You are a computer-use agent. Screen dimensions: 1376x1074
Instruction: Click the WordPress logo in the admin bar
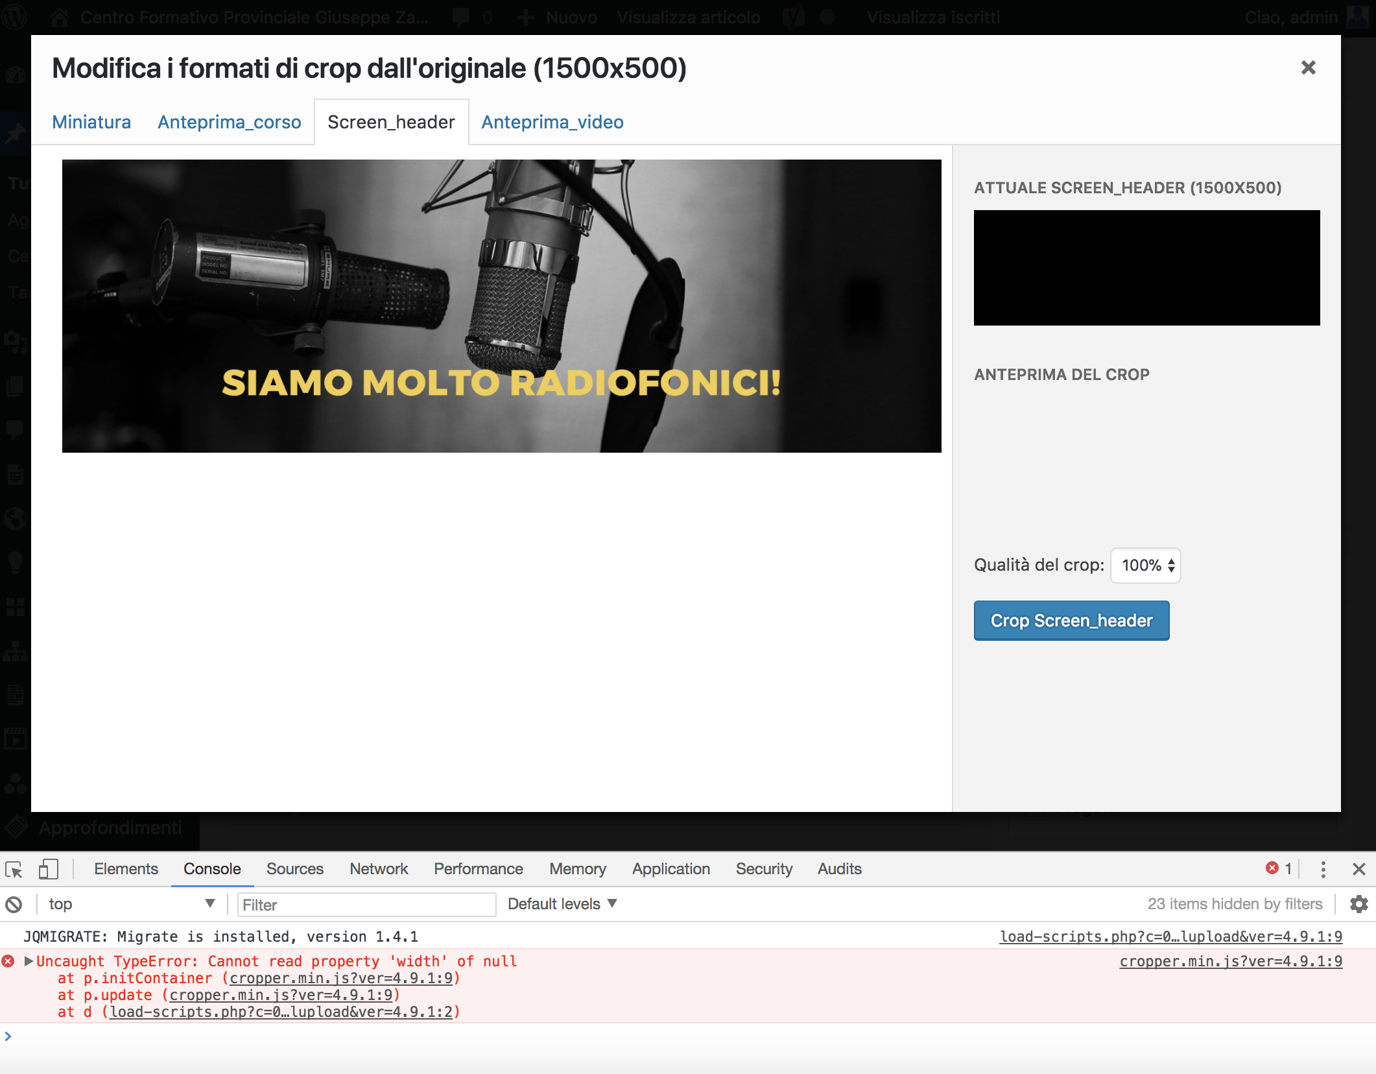pos(15,17)
